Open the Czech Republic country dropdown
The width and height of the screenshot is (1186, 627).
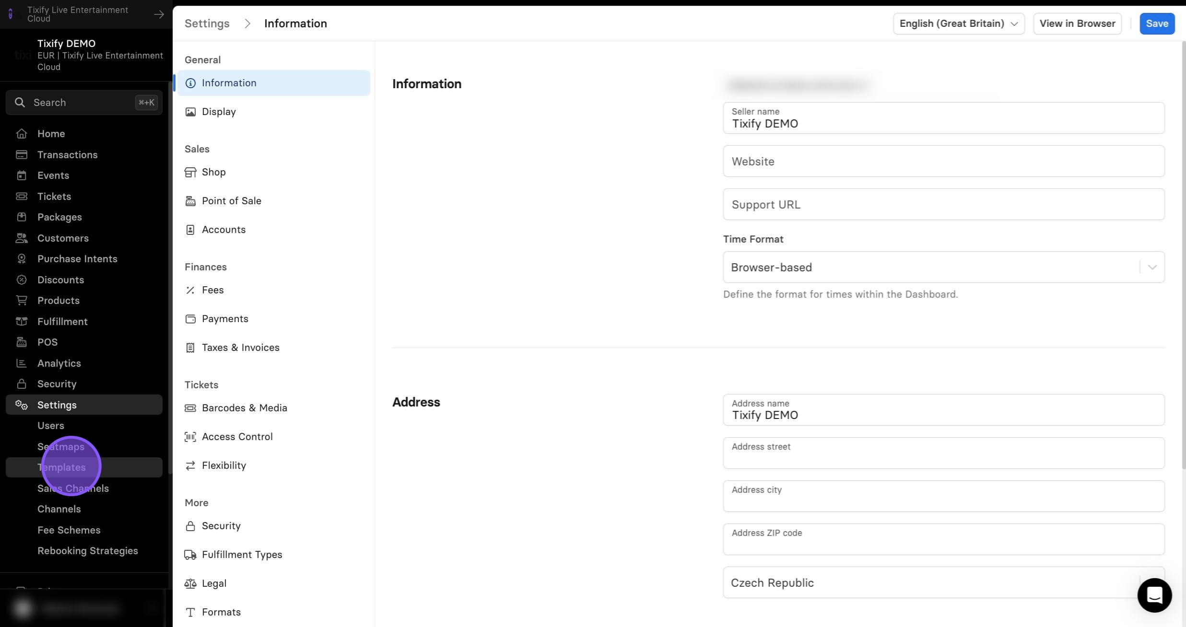(943, 582)
